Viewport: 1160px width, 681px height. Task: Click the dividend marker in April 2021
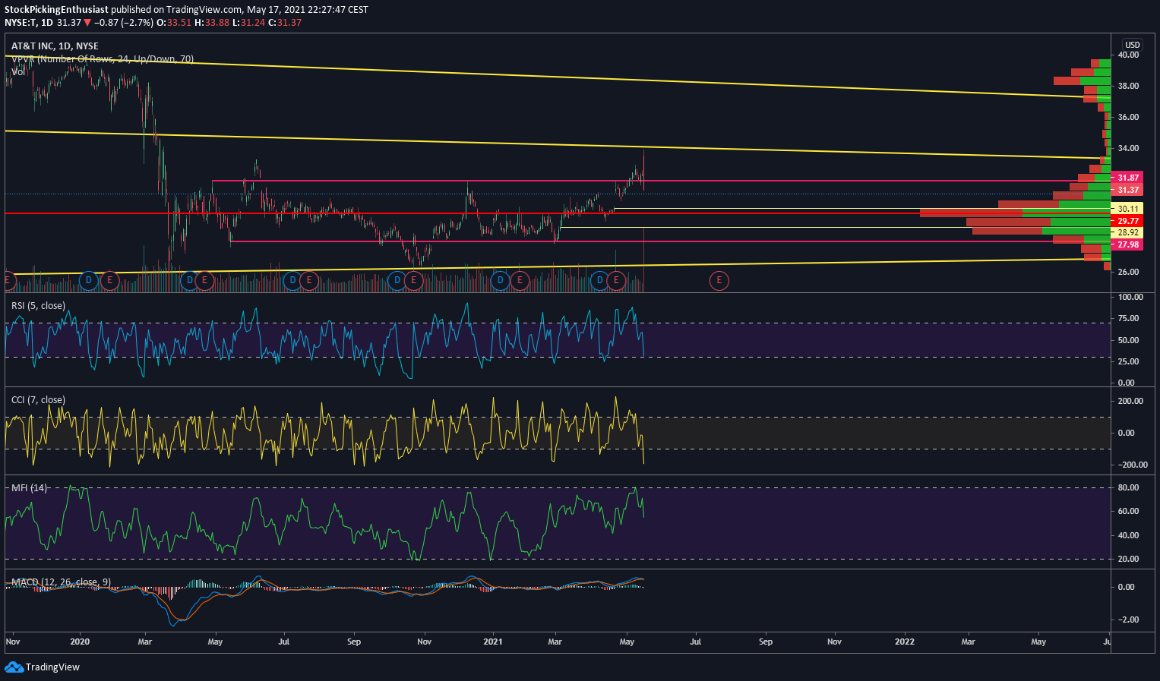tap(600, 281)
